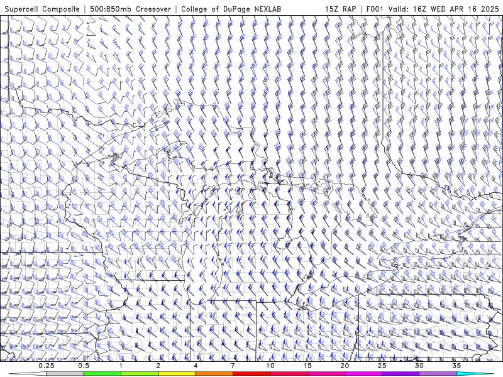The image size is (503, 377).
Task: Click the '35' legend value
Action: coord(456,366)
